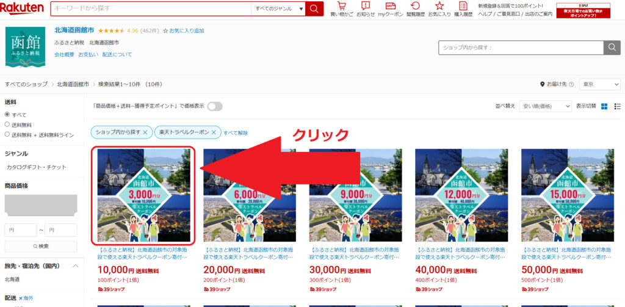Click the shop star rating

[x=111, y=31]
